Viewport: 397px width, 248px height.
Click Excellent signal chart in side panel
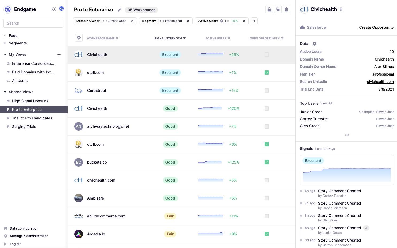(347, 170)
